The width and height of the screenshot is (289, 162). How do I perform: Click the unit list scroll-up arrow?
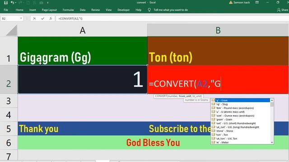[x=272, y=100]
